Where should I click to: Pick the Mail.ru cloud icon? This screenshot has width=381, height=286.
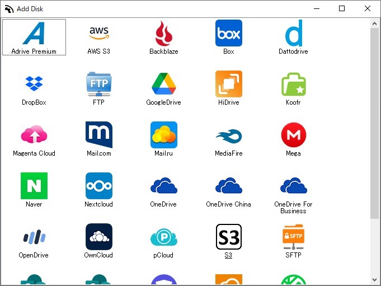pyautogui.click(x=164, y=135)
